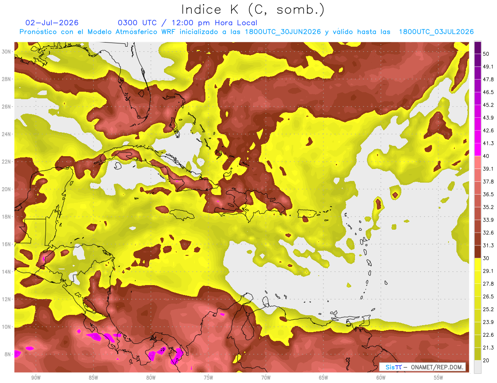
Task: Click the "8N" latitude label
Action: pos(8,354)
